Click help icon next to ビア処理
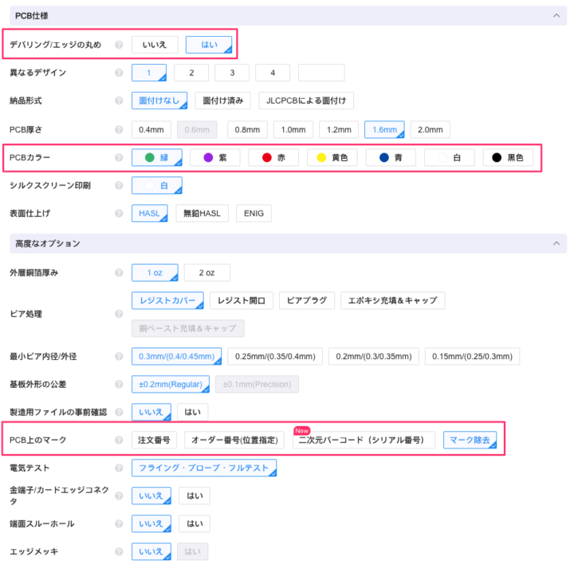The image size is (574, 565). tap(119, 314)
